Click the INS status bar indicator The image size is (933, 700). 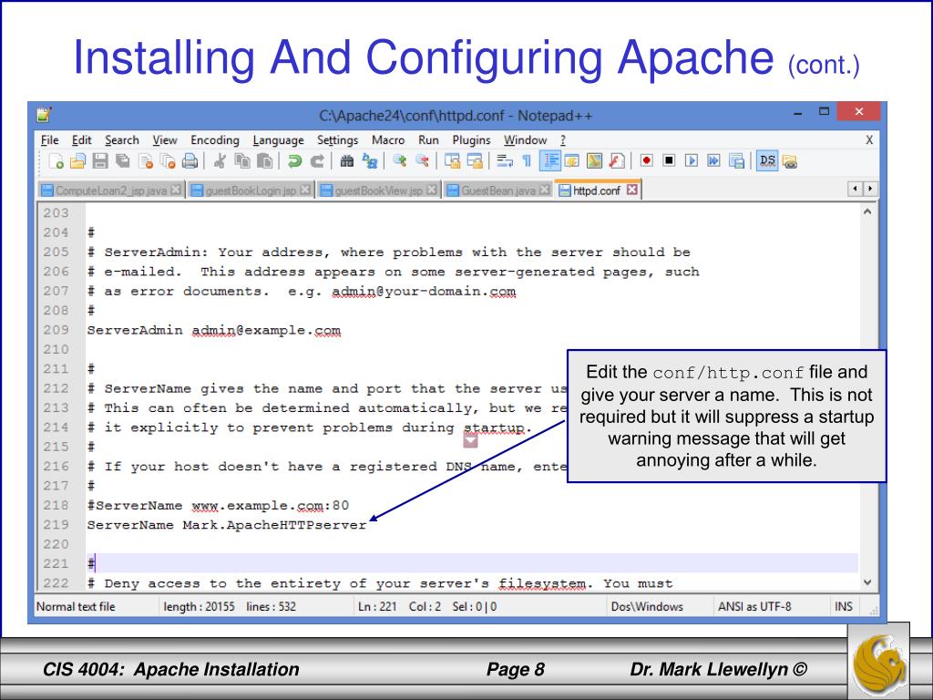844,606
